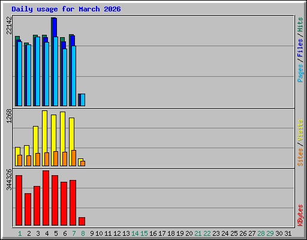Click the 22142 hits axis value

click(x=9, y=25)
